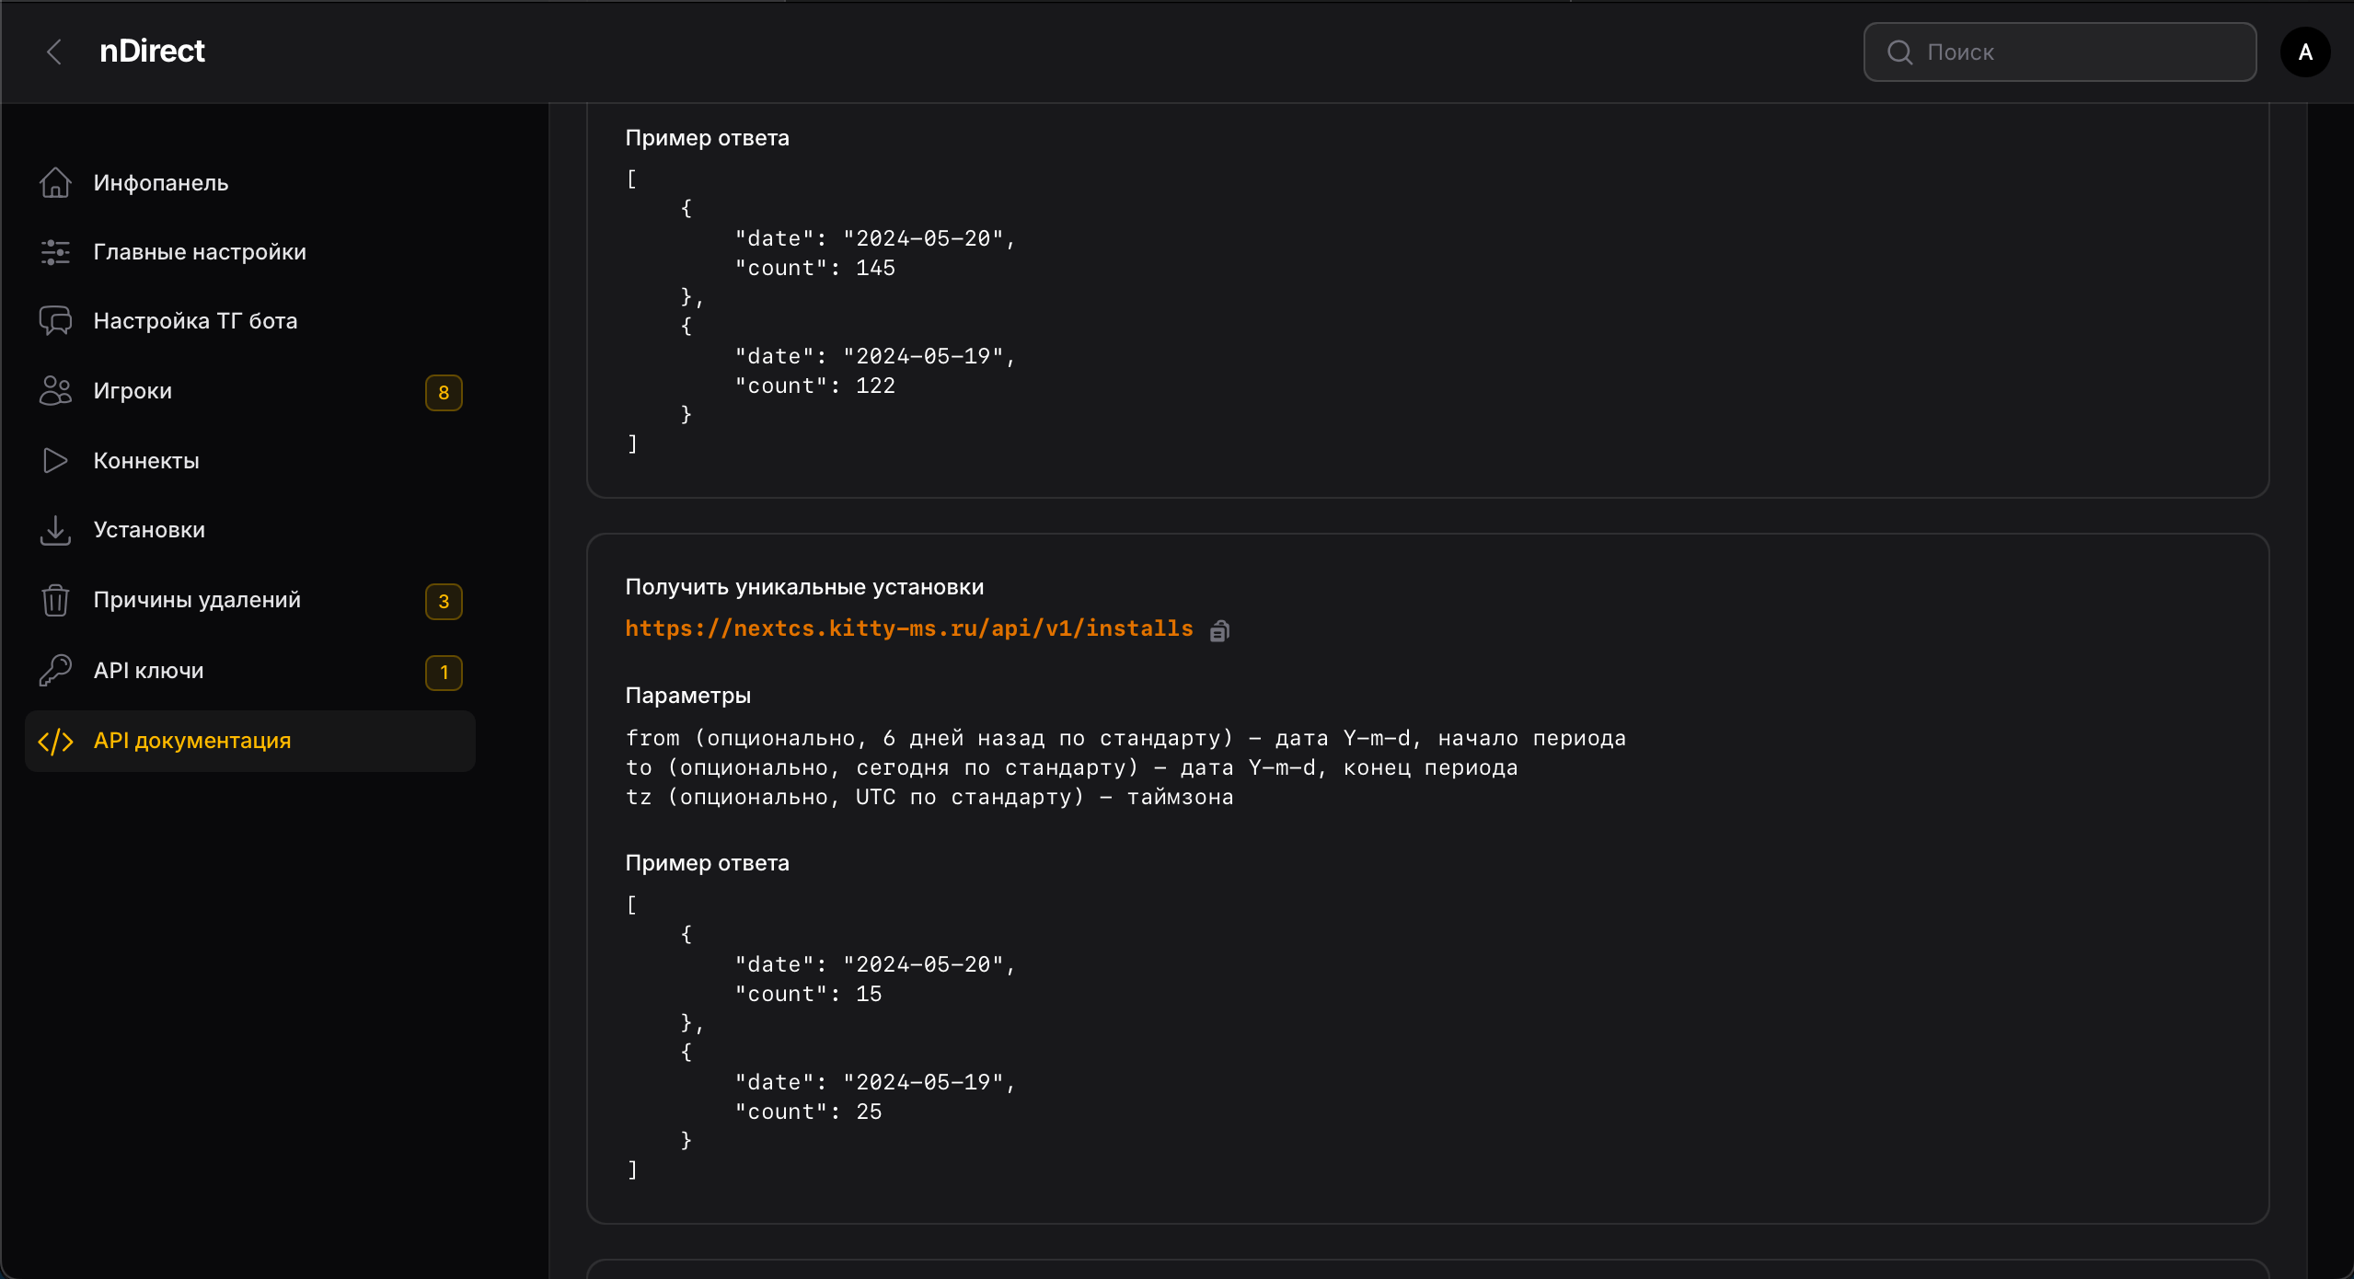The height and width of the screenshot is (1279, 2354).
Task: Click the badge 3 on Причины удалений
Action: point(444,602)
